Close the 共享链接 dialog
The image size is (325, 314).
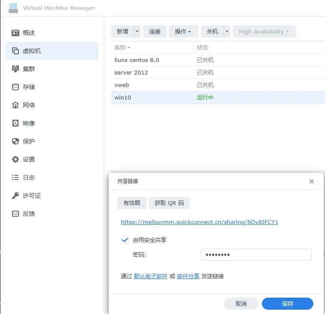click(311, 181)
